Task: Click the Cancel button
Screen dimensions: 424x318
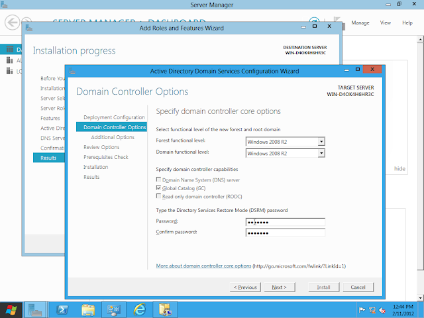Action: 358,287
